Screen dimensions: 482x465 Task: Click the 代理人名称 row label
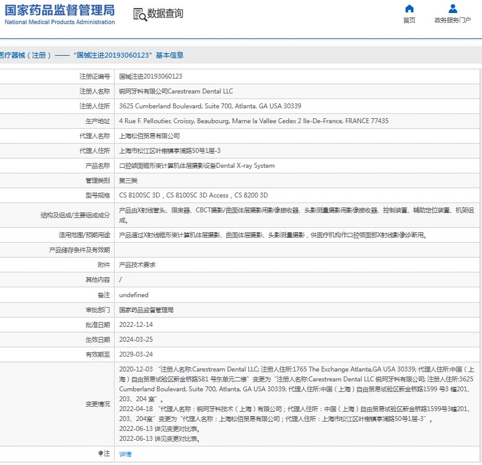point(94,136)
